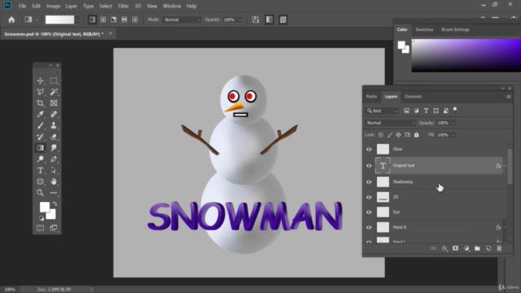Choose the Diamond Gradient style
Image resolution: width=521 pixels, height=293 pixels.
point(134,20)
